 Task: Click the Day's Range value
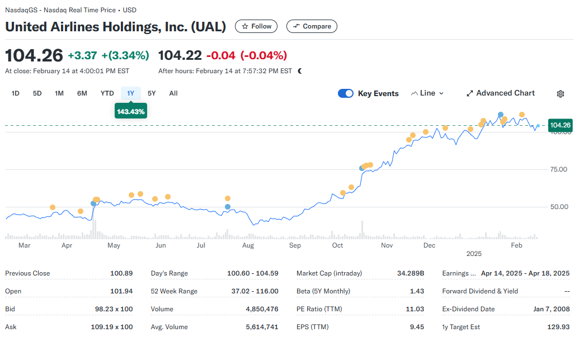tap(252, 273)
